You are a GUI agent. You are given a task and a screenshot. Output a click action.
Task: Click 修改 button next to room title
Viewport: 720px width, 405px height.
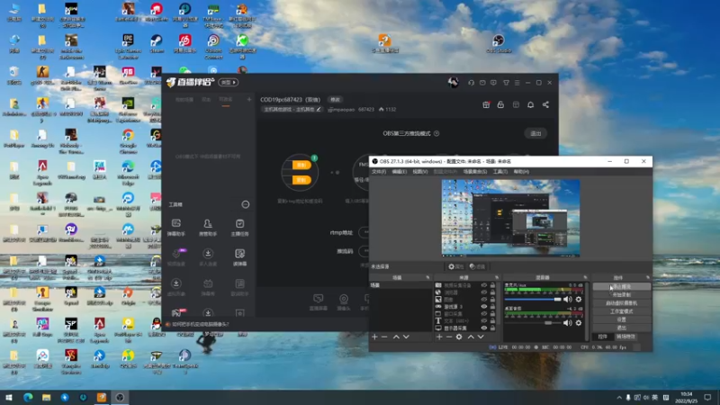point(335,100)
